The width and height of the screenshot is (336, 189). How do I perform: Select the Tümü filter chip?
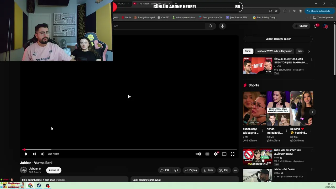[248, 51]
